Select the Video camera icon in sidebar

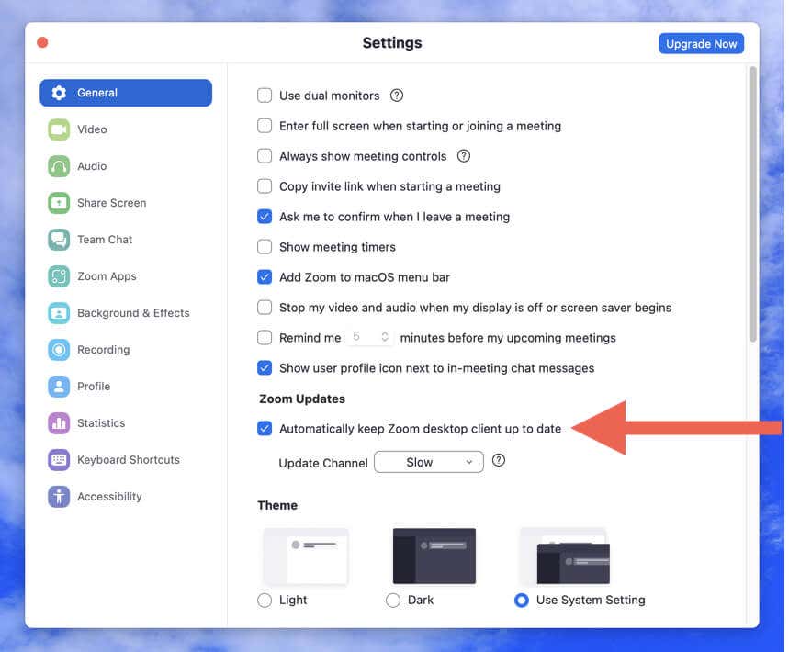pyautogui.click(x=58, y=129)
